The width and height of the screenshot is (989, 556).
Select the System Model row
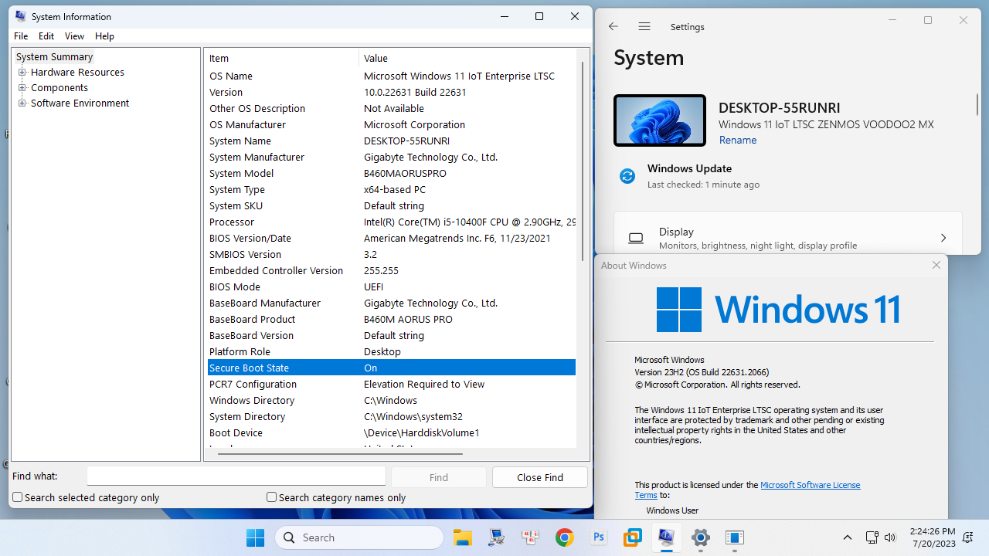click(391, 173)
